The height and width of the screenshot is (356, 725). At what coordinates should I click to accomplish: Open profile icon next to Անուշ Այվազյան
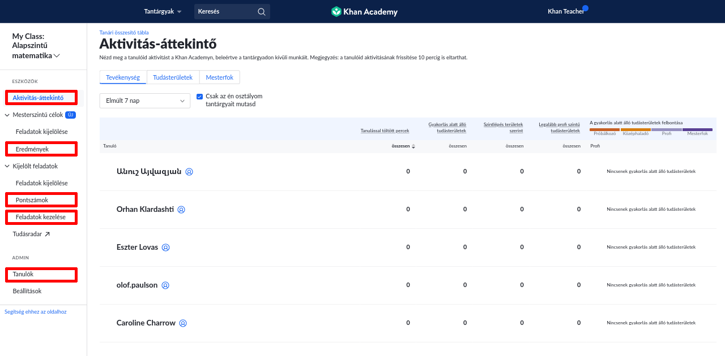coord(189,172)
